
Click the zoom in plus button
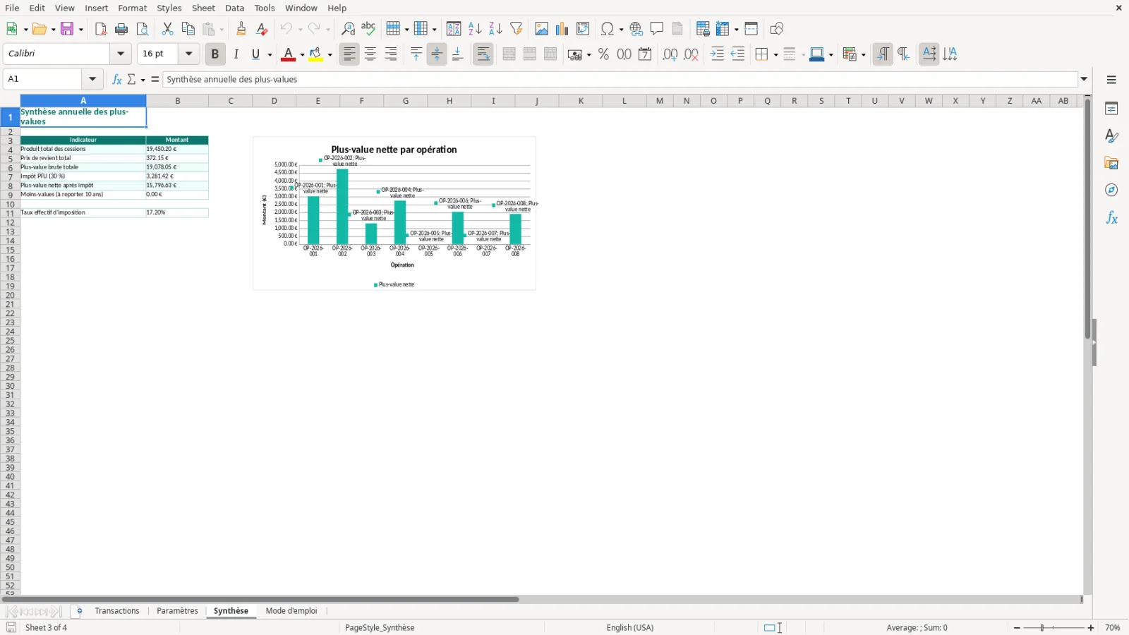1091,628
